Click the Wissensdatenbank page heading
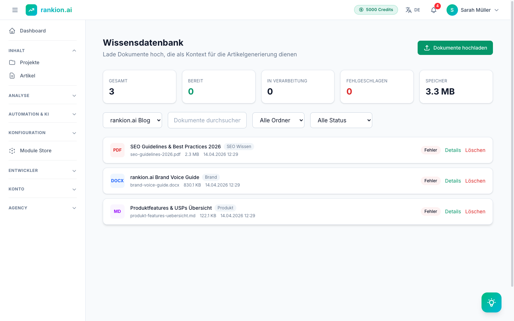The height and width of the screenshot is (321, 514). pyautogui.click(x=143, y=42)
